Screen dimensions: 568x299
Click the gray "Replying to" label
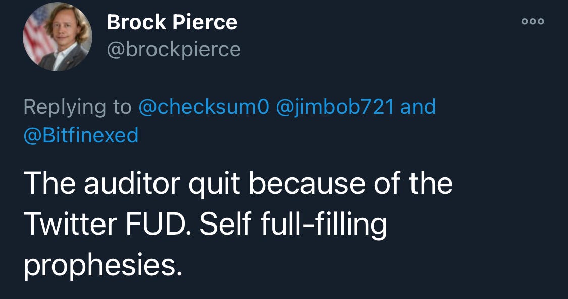click(77, 107)
